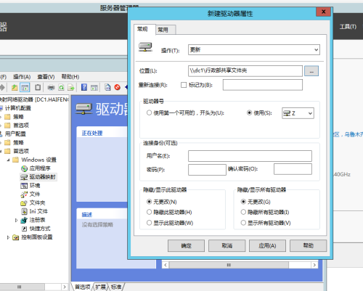363x291 pixels.
Task: Expand the 控制面板设置 tree node
Action: coord(8,237)
